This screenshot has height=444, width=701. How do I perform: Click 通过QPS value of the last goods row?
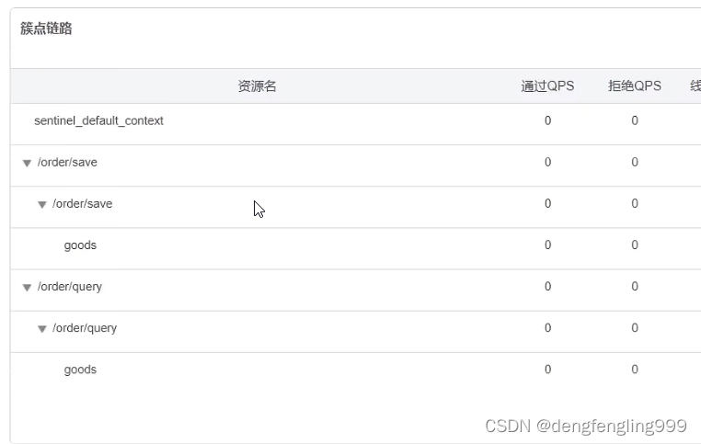coord(547,370)
